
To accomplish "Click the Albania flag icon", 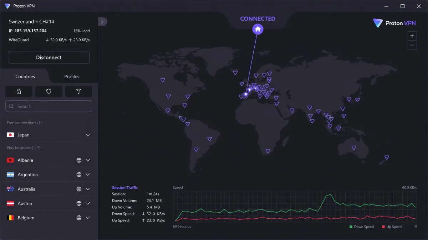I will pos(10,160).
